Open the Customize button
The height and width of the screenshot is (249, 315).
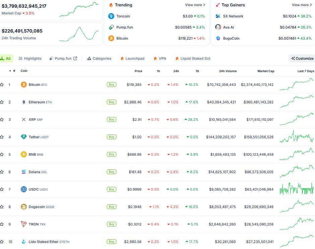pyautogui.click(x=302, y=58)
